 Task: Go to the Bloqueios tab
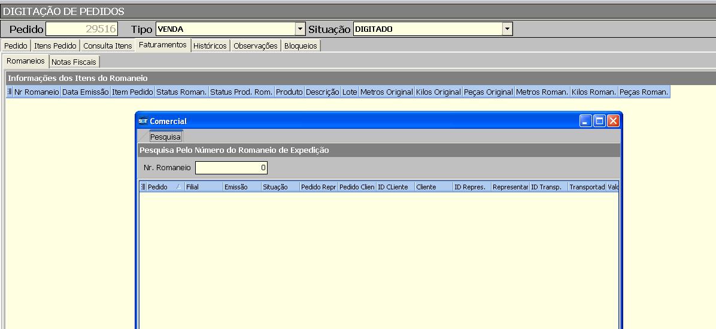[x=301, y=46]
